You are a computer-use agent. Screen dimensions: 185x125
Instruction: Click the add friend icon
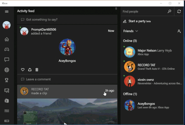(x=179, y=31)
